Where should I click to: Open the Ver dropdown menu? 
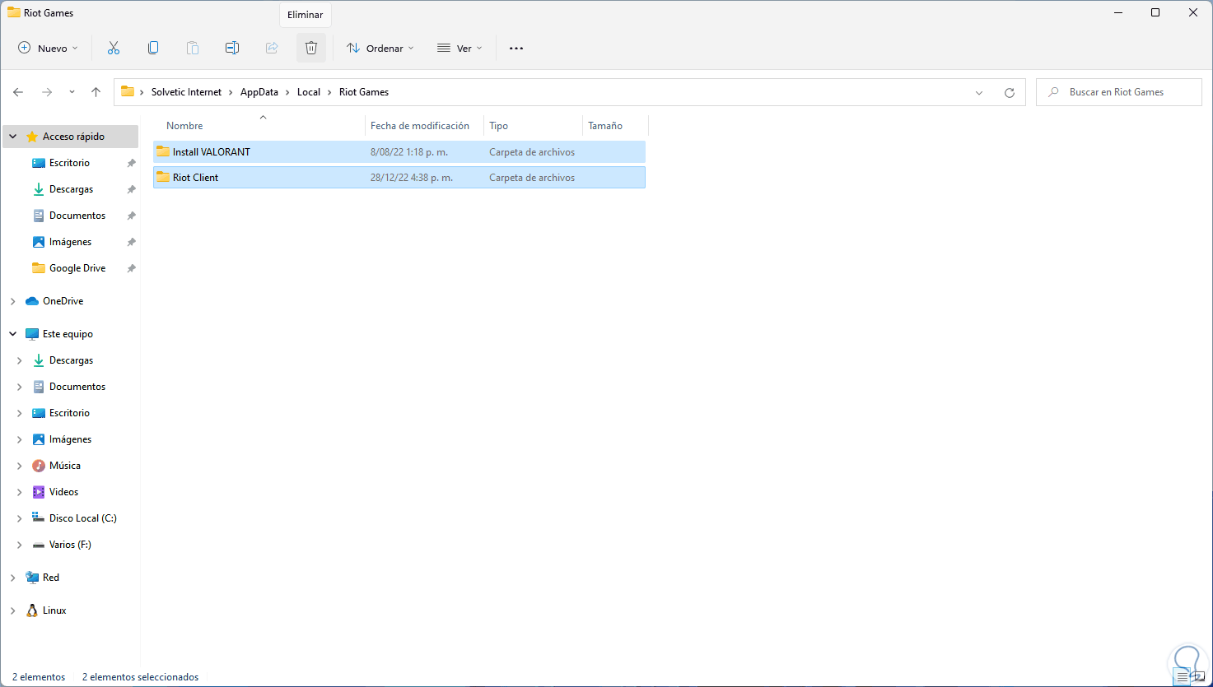[460, 49]
